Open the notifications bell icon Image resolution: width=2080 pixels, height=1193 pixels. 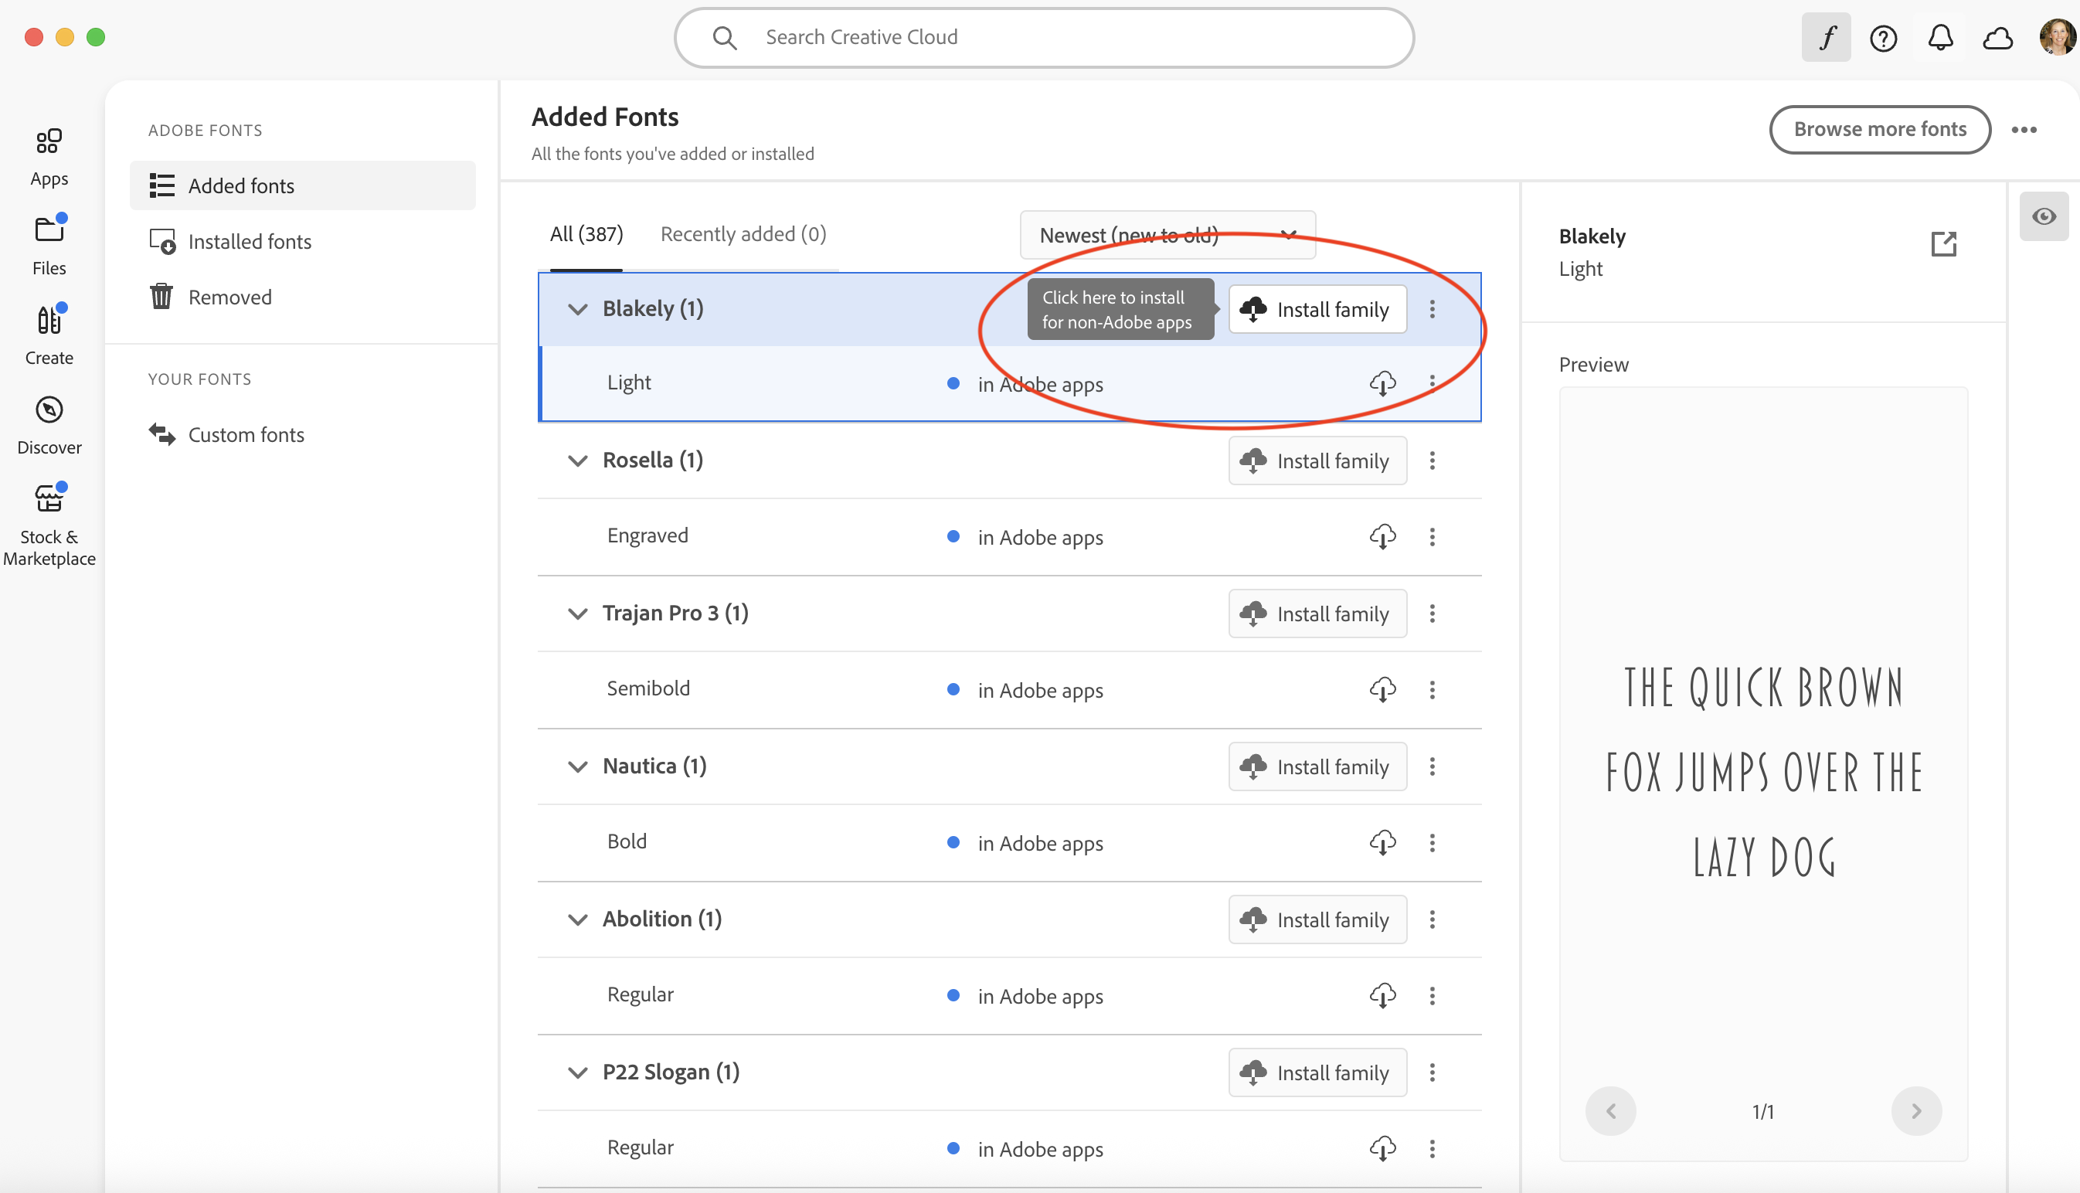[1941, 38]
